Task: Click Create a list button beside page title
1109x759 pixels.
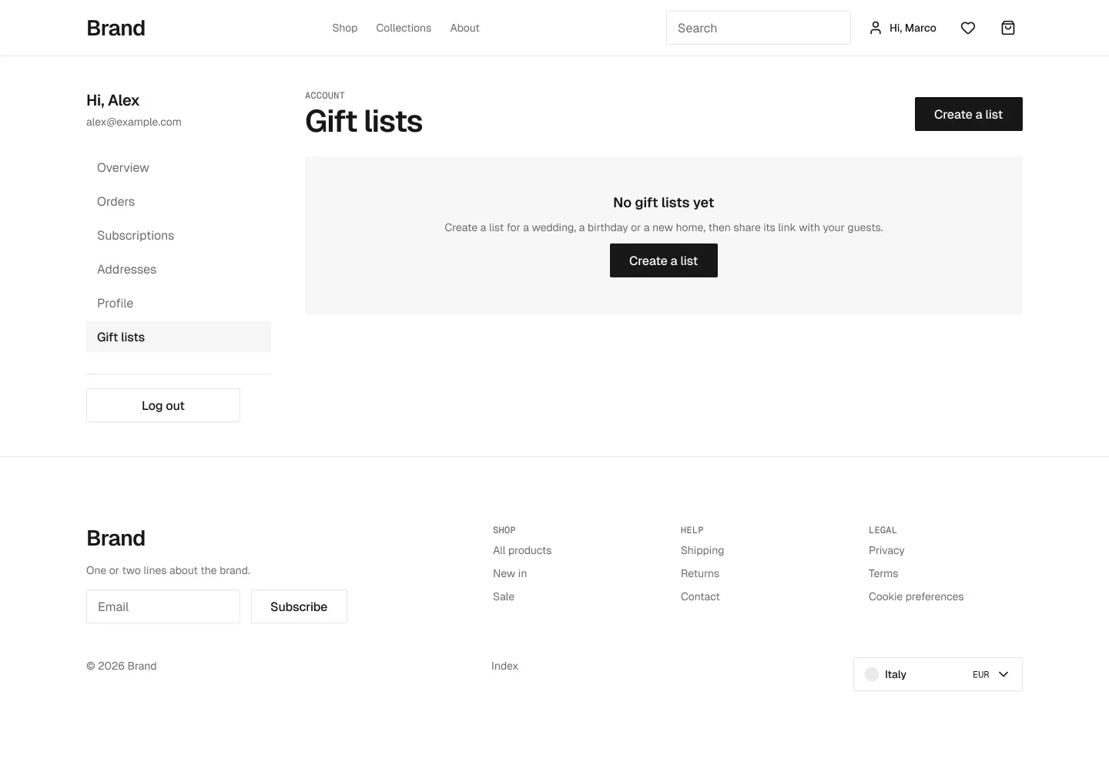Action: (969, 114)
